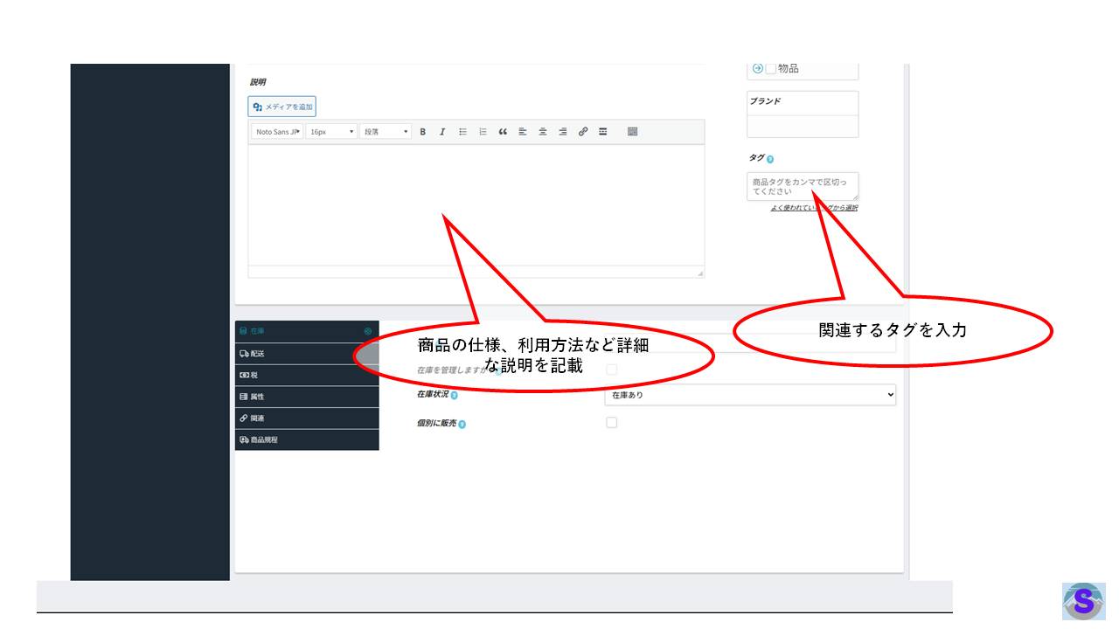
Task: Click the ブランド panel header
Action: coord(803,102)
